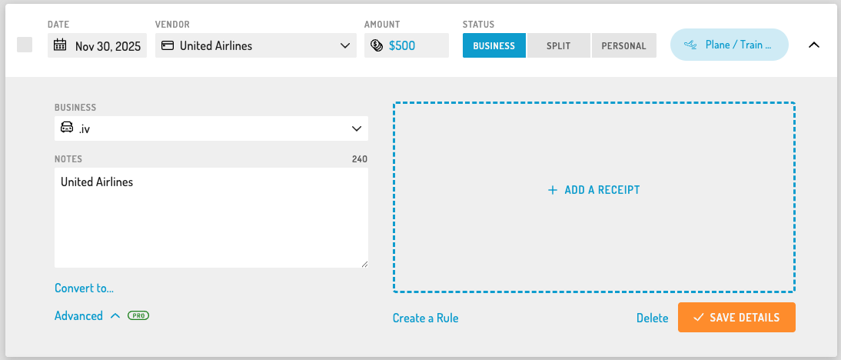Open the Convert to... link

(85, 288)
